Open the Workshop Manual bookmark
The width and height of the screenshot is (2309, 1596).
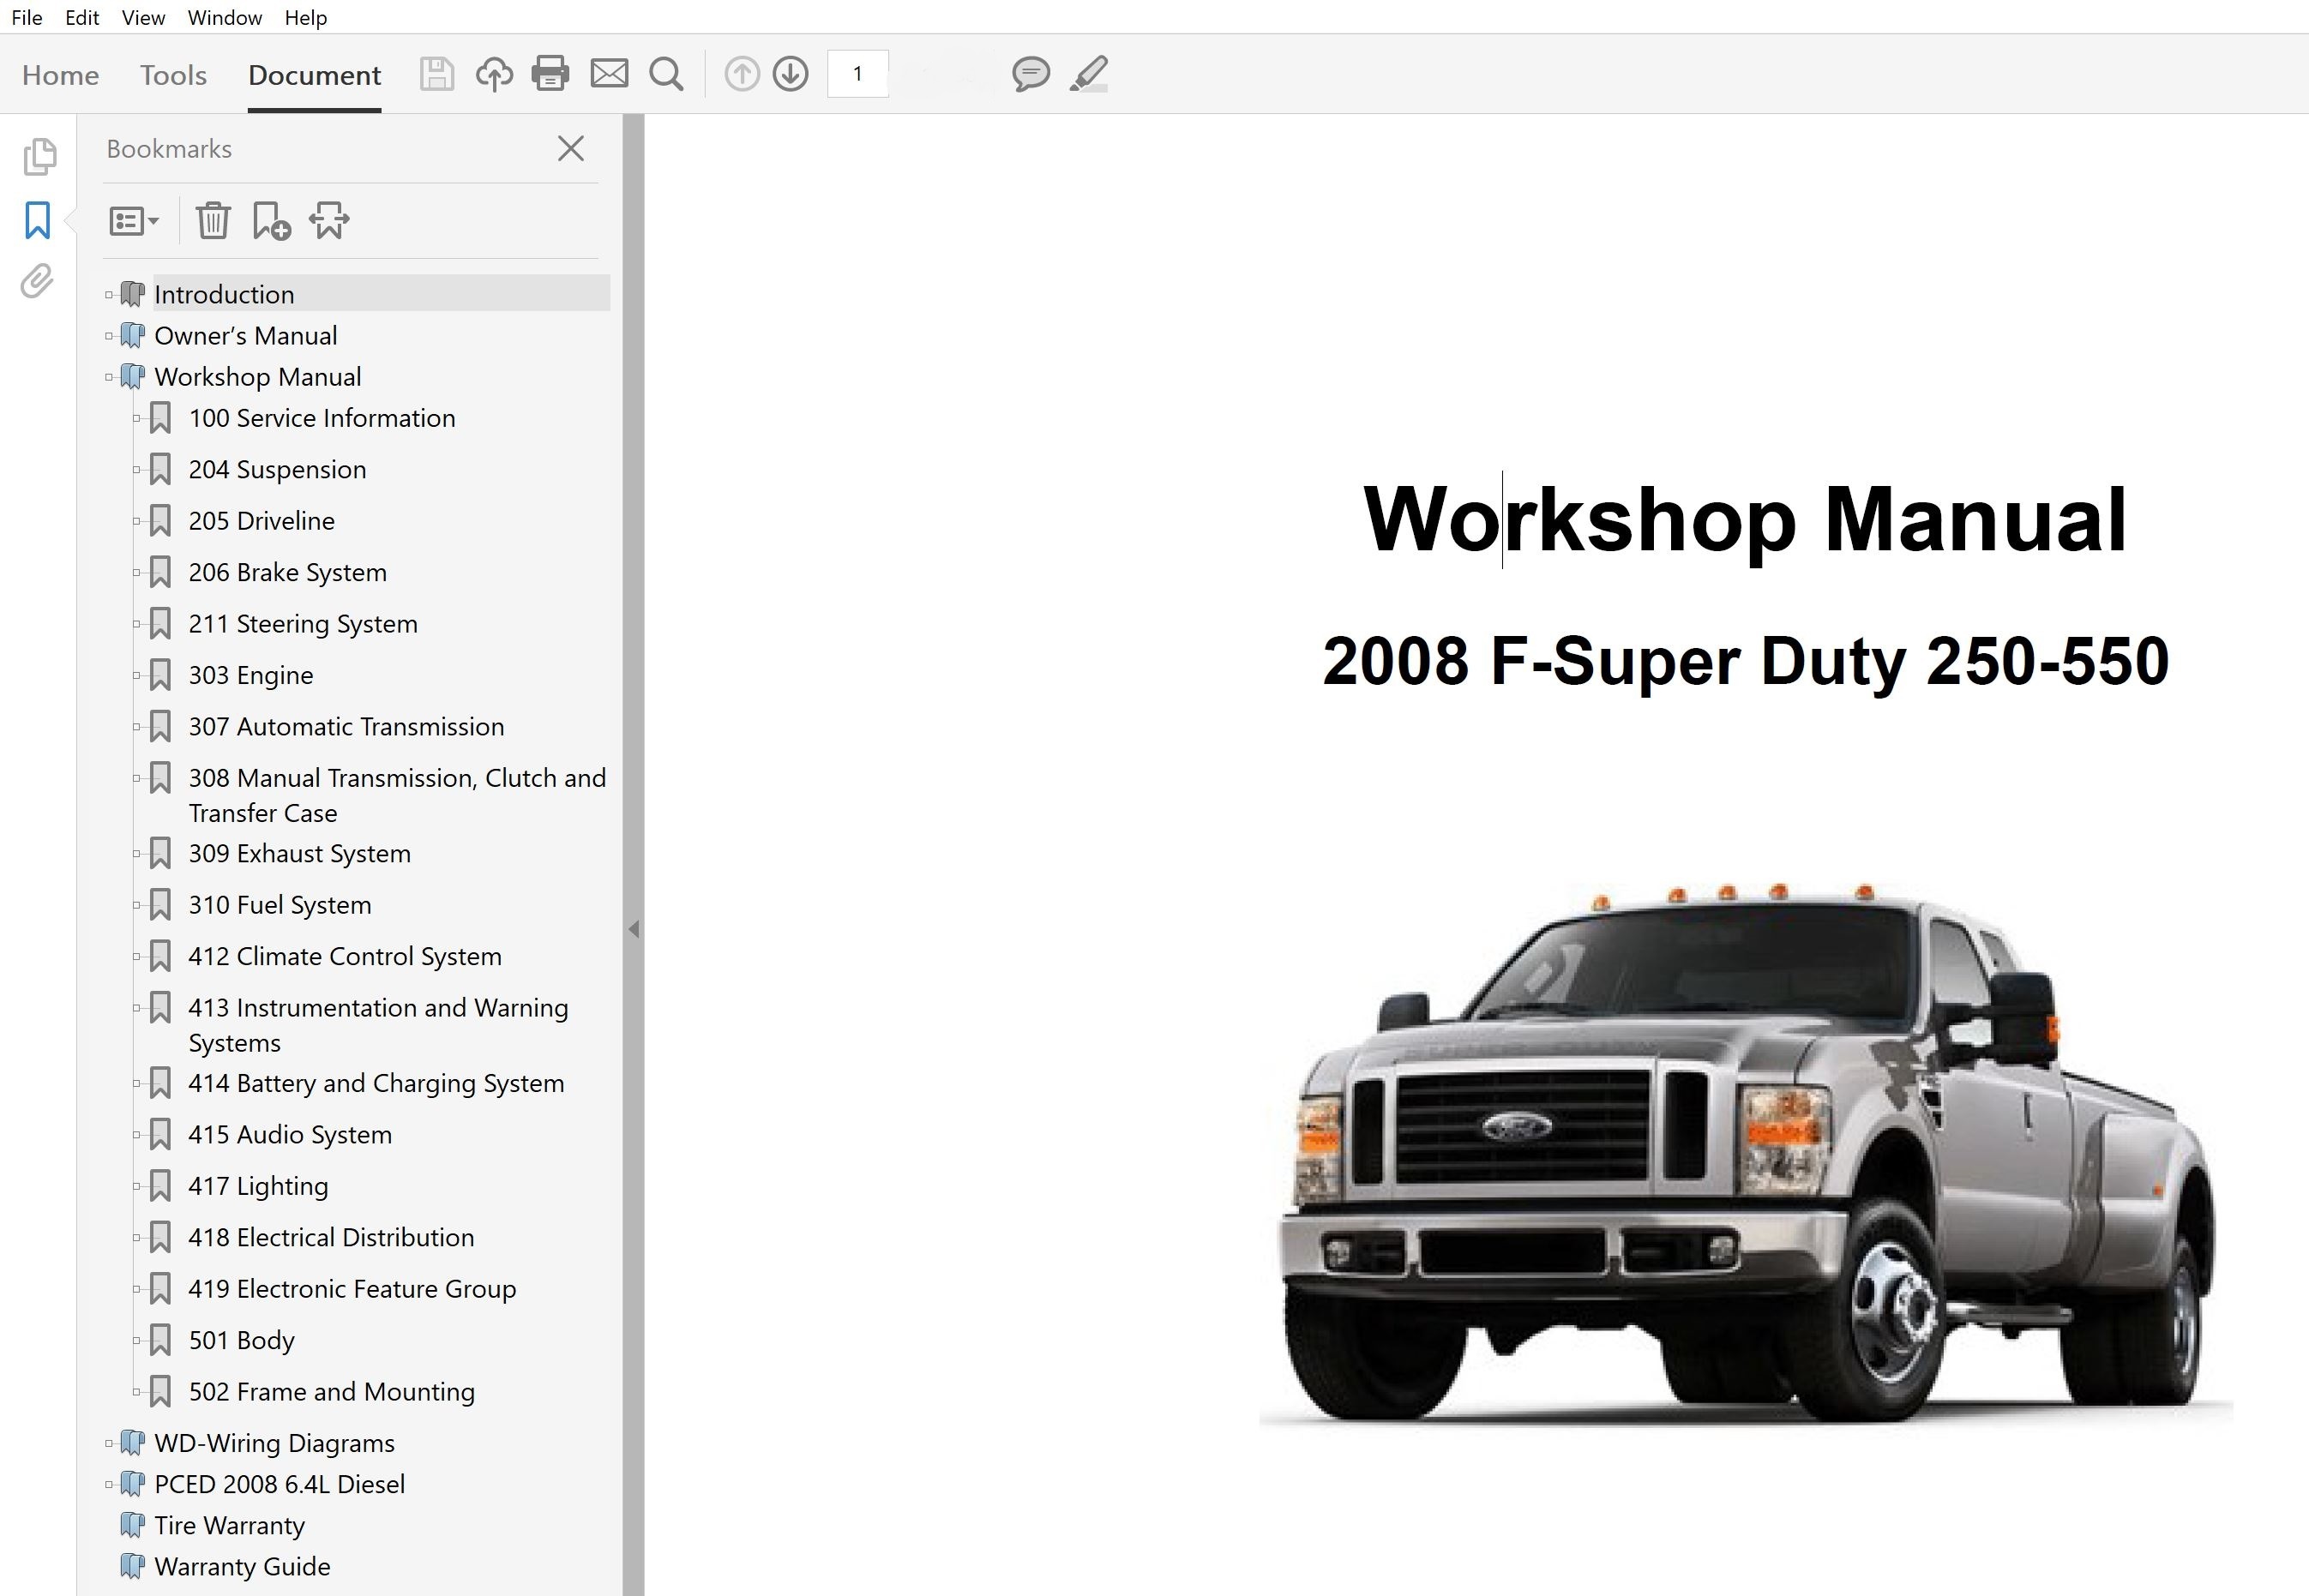pos(257,376)
